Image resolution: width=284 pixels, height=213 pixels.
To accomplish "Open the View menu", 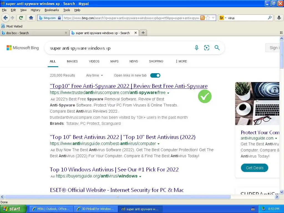I will [23, 10].
